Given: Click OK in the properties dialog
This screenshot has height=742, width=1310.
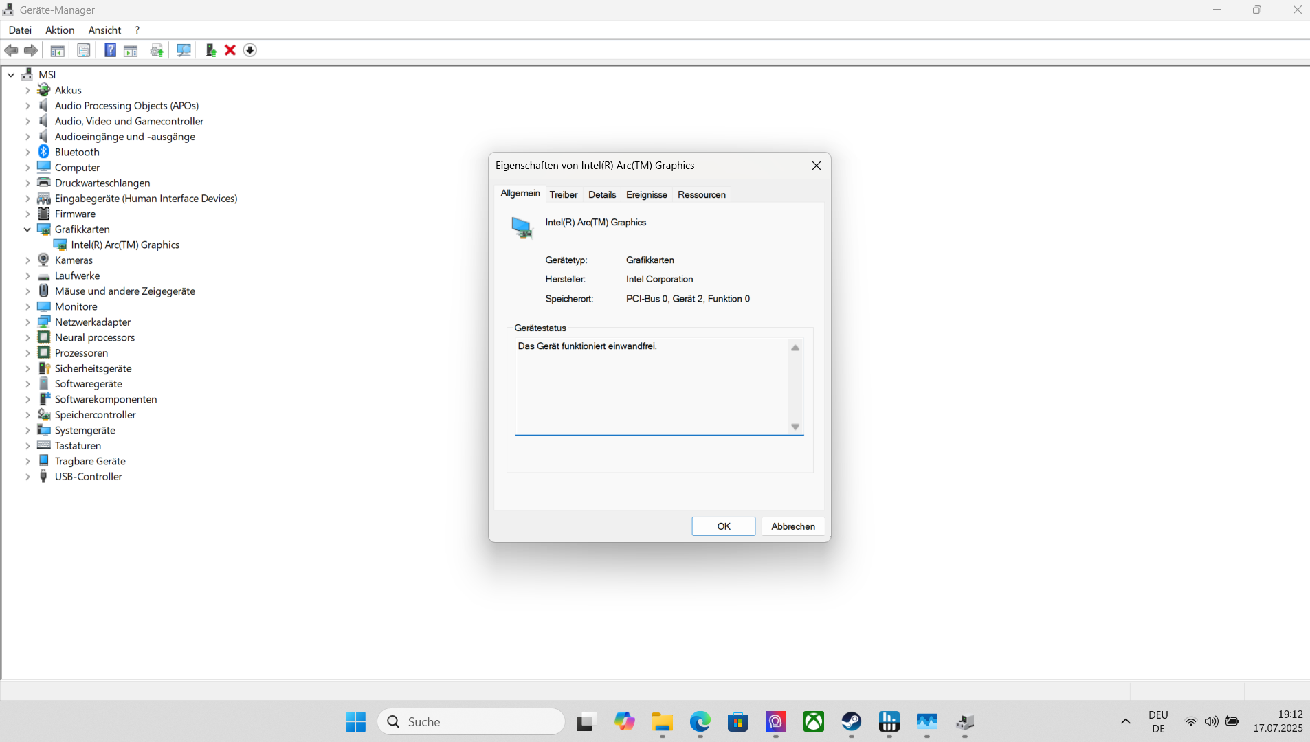Looking at the screenshot, I should (x=724, y=526).
